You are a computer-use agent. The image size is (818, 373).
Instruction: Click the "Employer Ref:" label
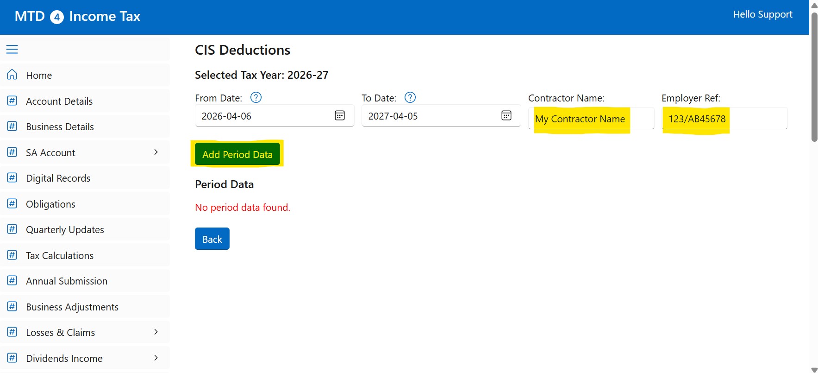click(x=691, y=98)
